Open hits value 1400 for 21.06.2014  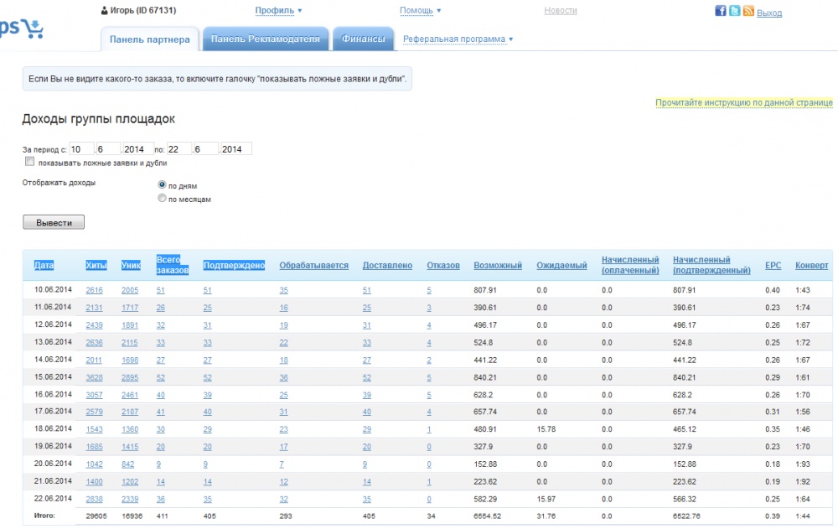point(94,481)
